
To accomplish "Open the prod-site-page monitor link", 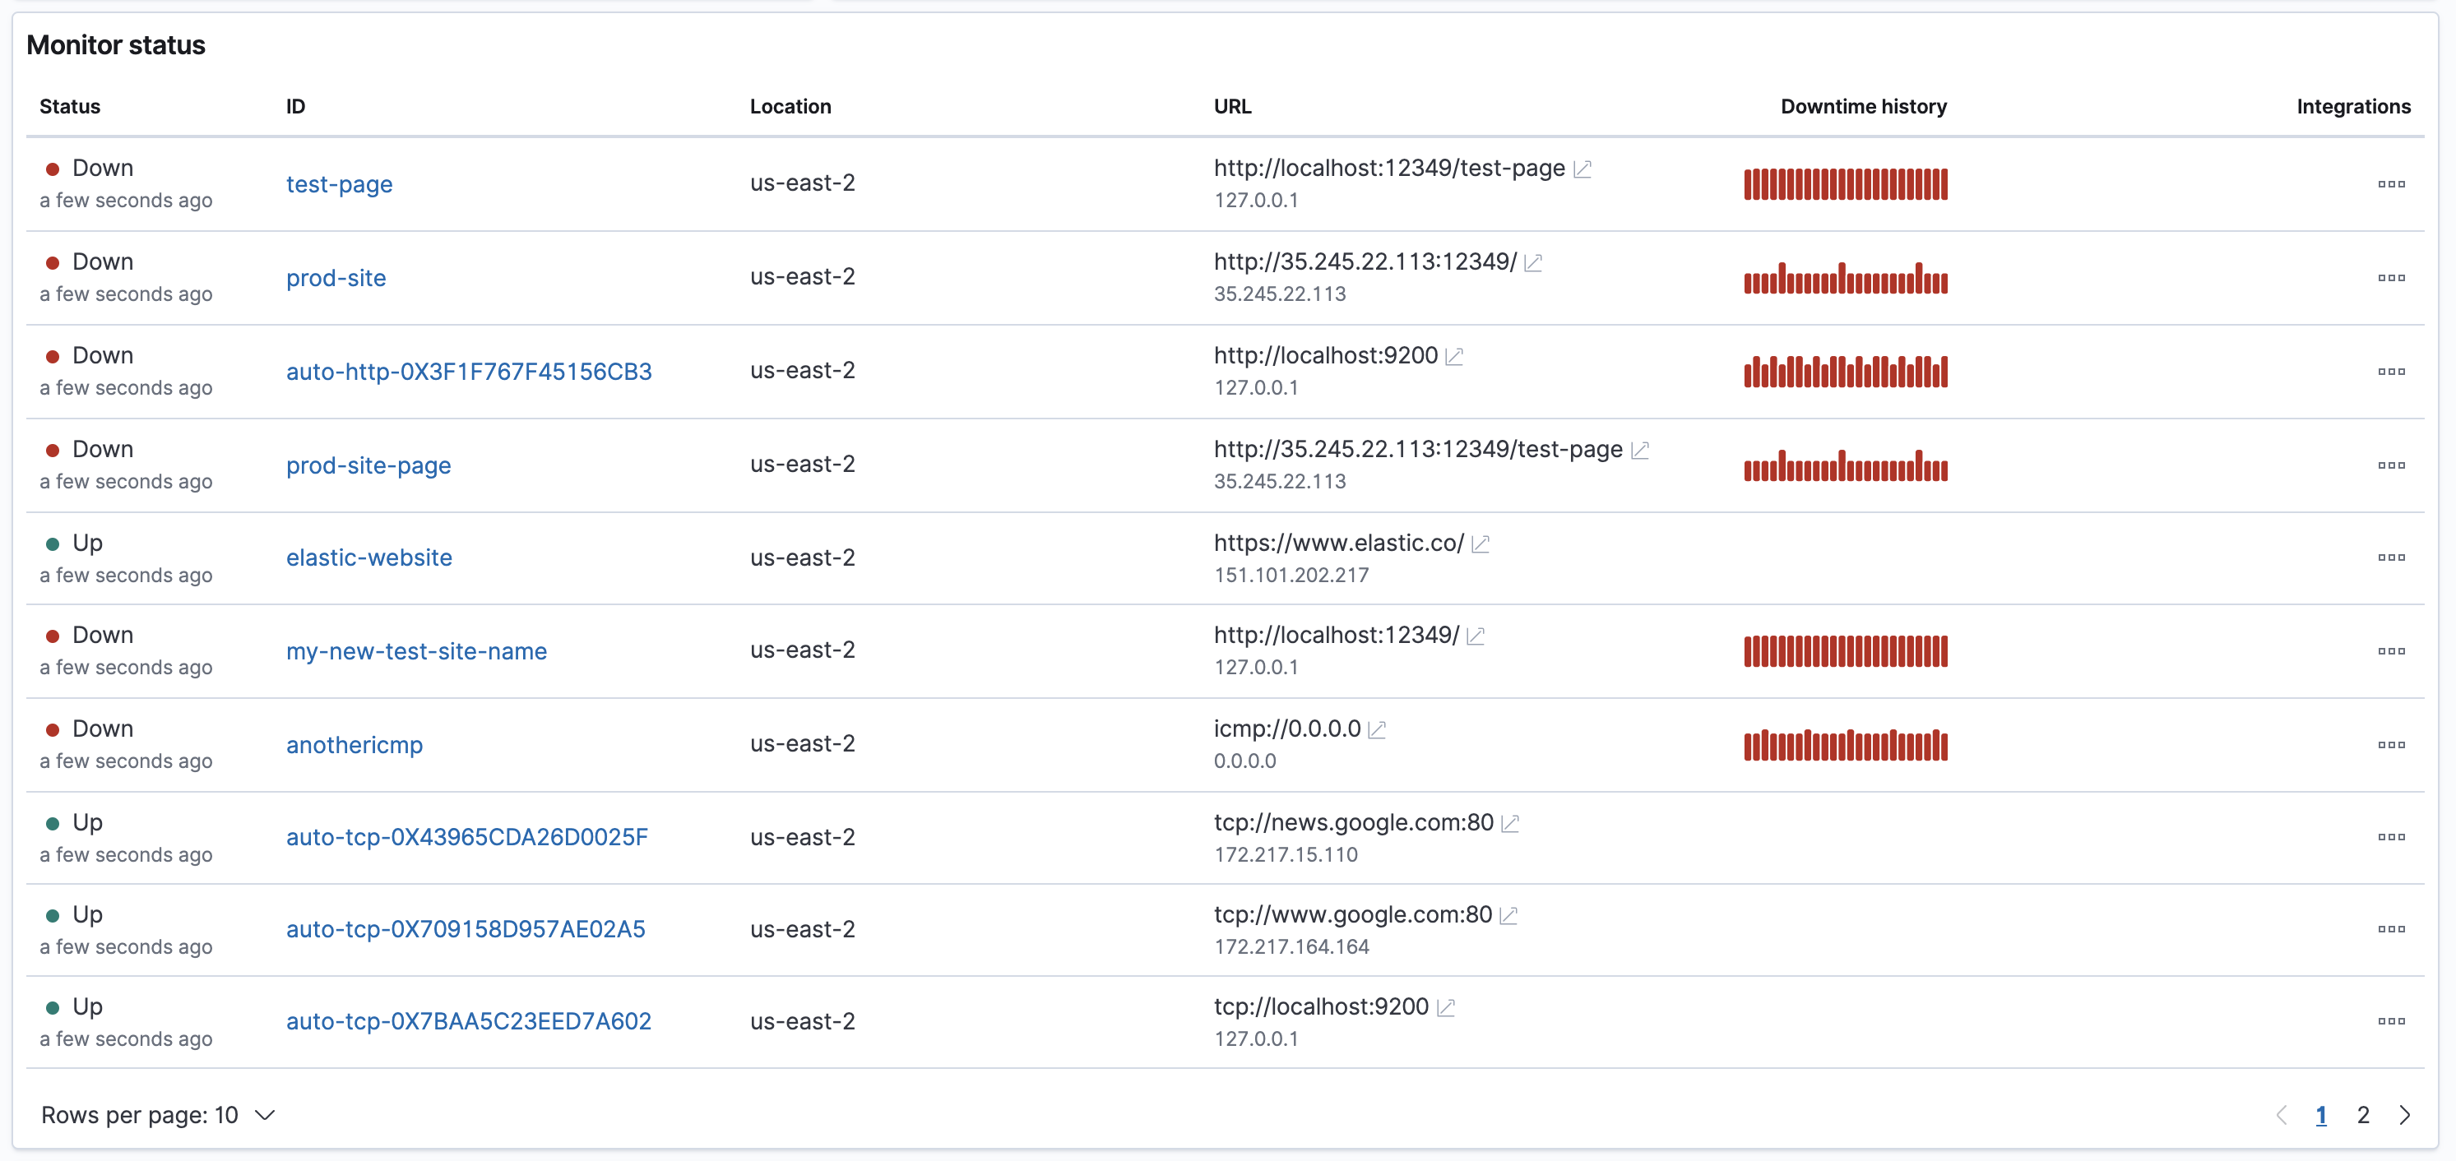I will (368, 465).
